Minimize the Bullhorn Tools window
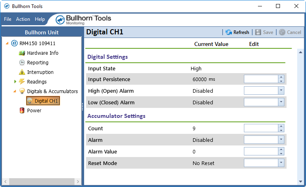306x187 pixels. pyautogui.click(x=260, y=6)
